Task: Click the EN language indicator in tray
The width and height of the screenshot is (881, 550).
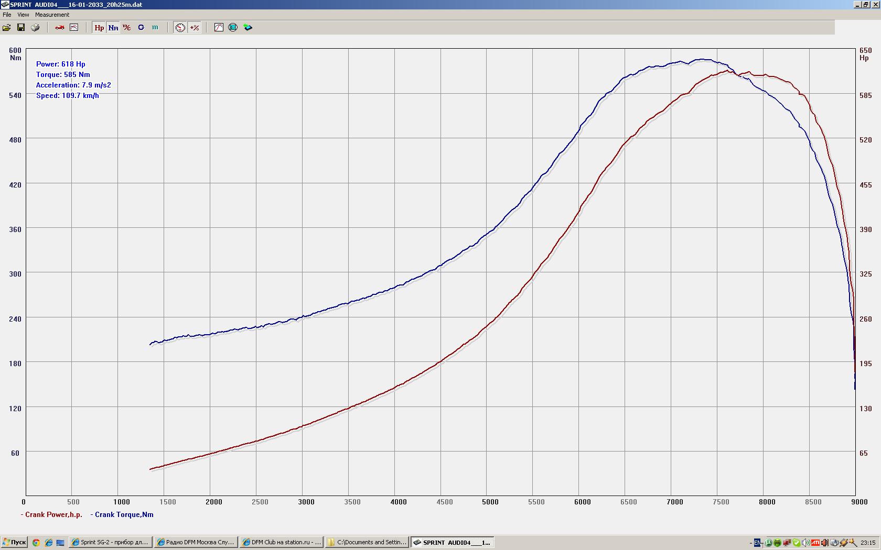Action: (757, 543)
